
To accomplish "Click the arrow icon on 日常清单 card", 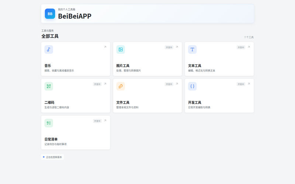I will (x=105, y=121).
